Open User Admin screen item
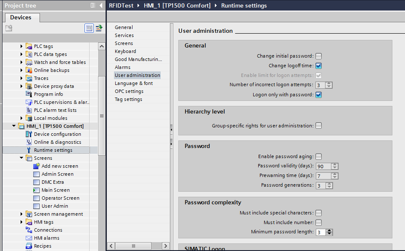Viewport: 405px width, 251px height. coord(55,206)
